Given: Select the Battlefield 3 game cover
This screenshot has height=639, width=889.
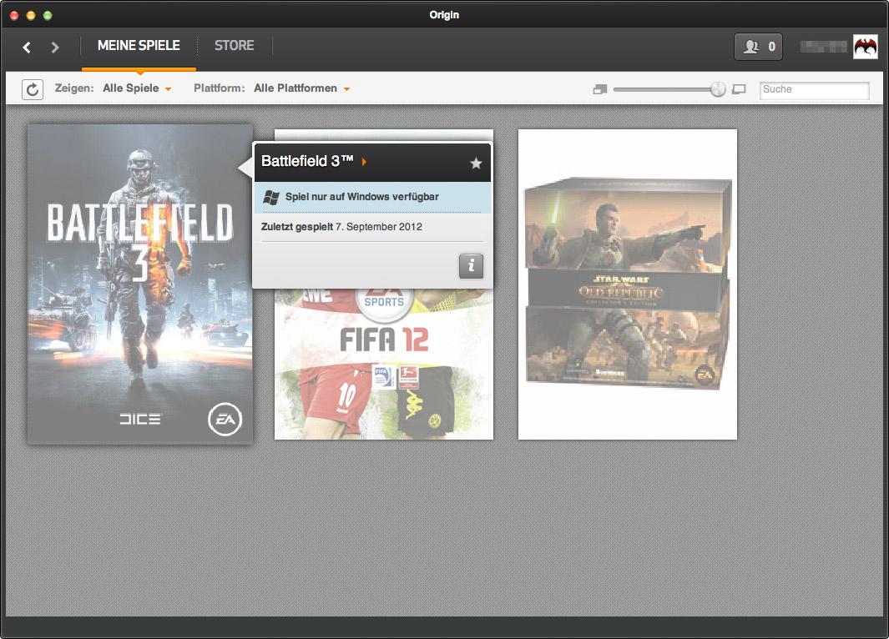Looking at the screenshot, I should click(x=140, y=284).
